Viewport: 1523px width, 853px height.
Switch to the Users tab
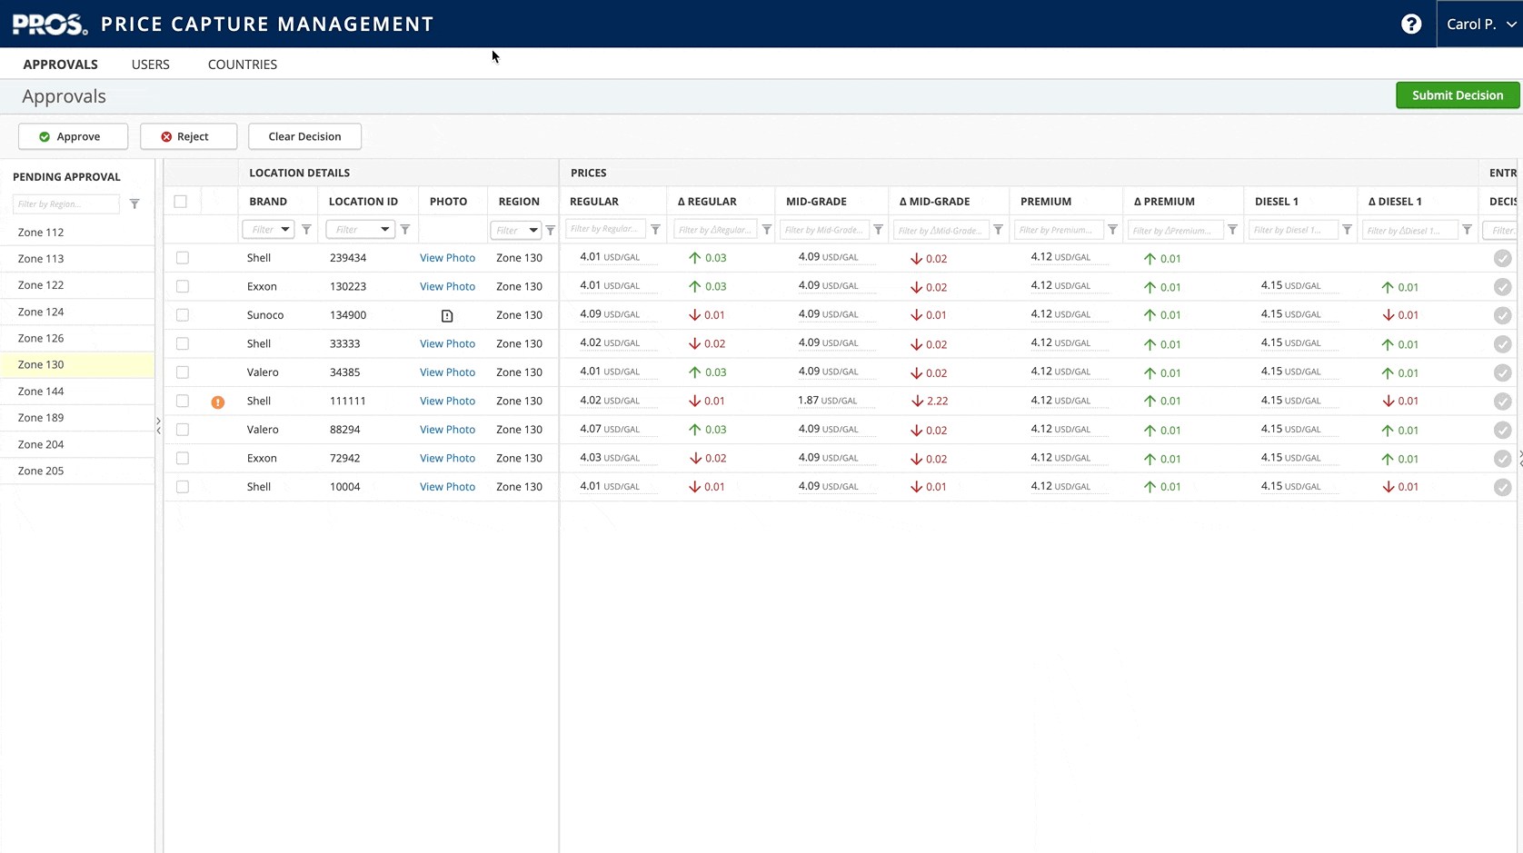pos(151,64)
